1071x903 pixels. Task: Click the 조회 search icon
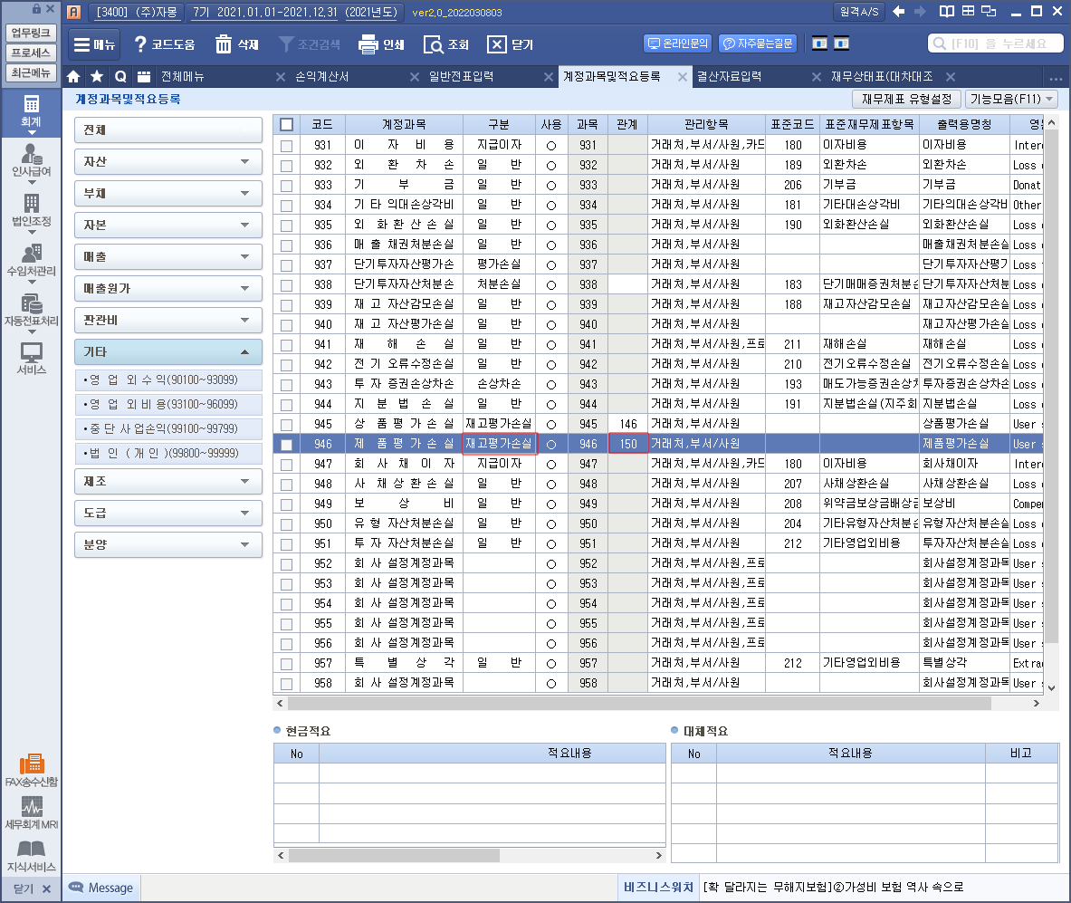[x=433, y=44]
